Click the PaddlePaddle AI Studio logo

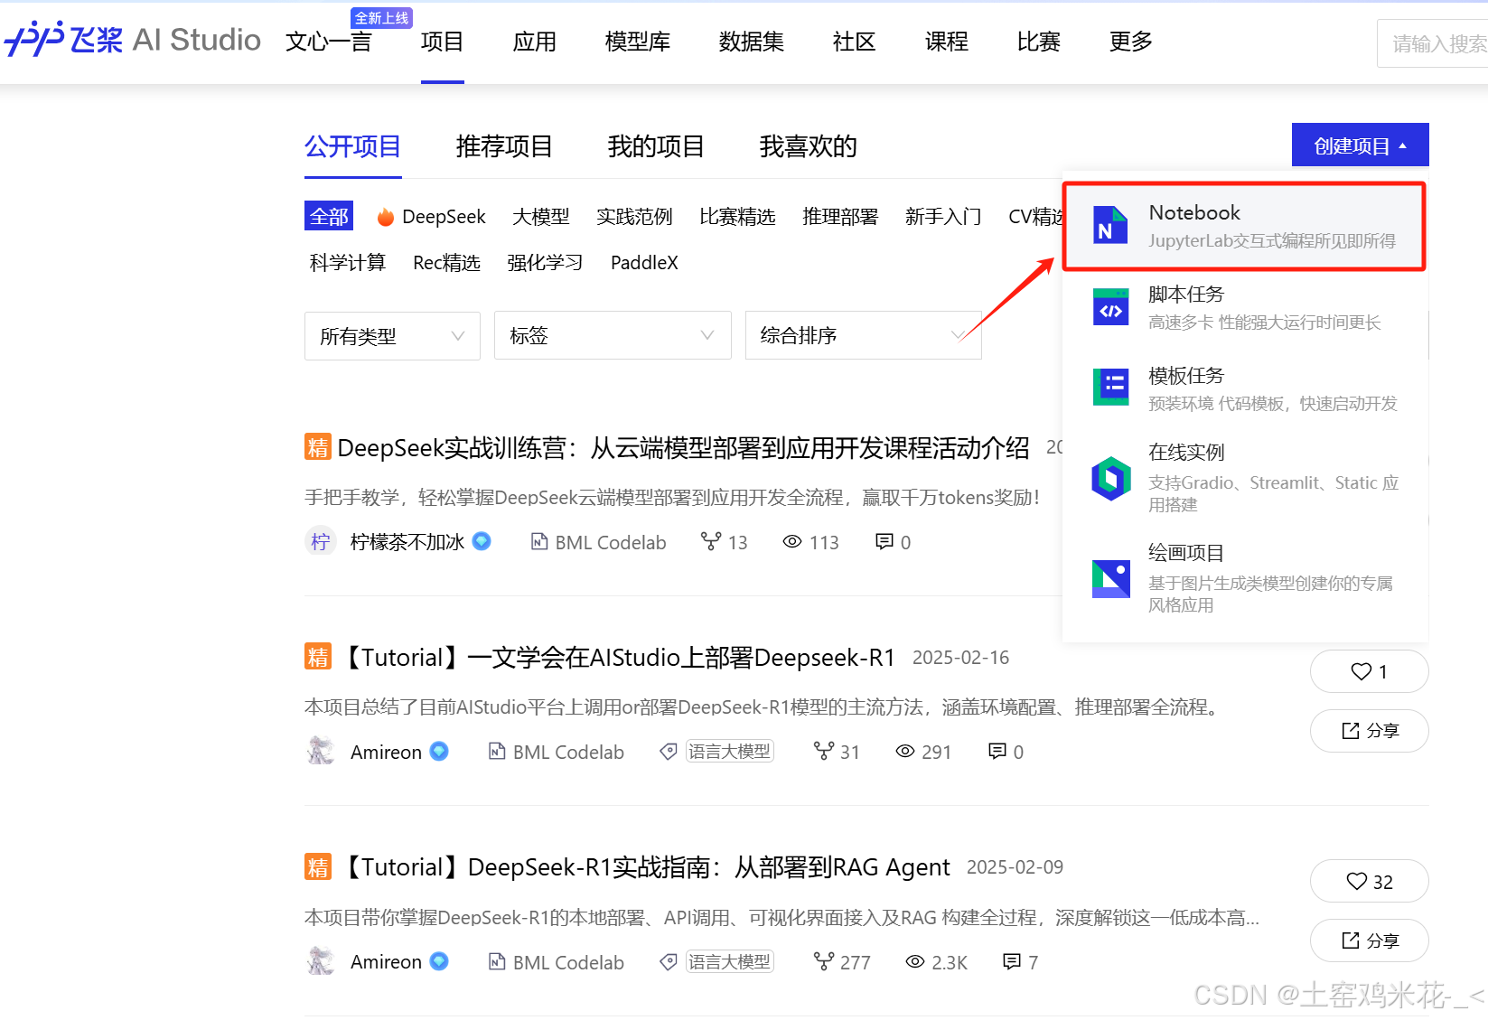click(x=132, y=40)
